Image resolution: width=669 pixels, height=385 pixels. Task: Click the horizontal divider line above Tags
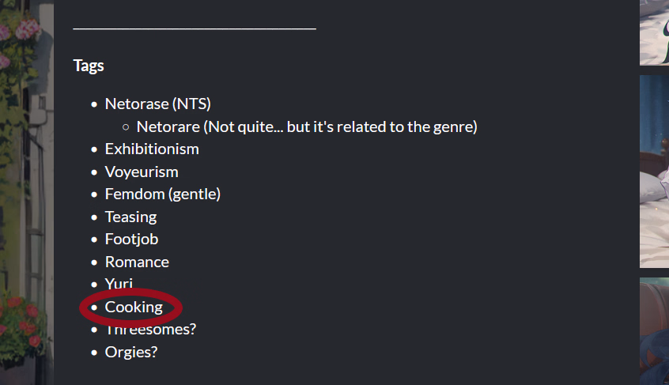[x=195, y=28]
